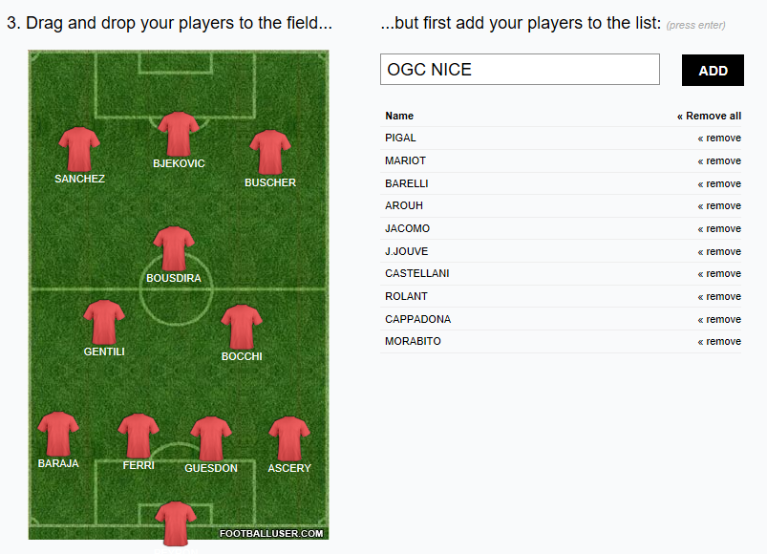Select the GUESDON shirt icon
This screenshot has height=554, width=767.
(211, 438)
